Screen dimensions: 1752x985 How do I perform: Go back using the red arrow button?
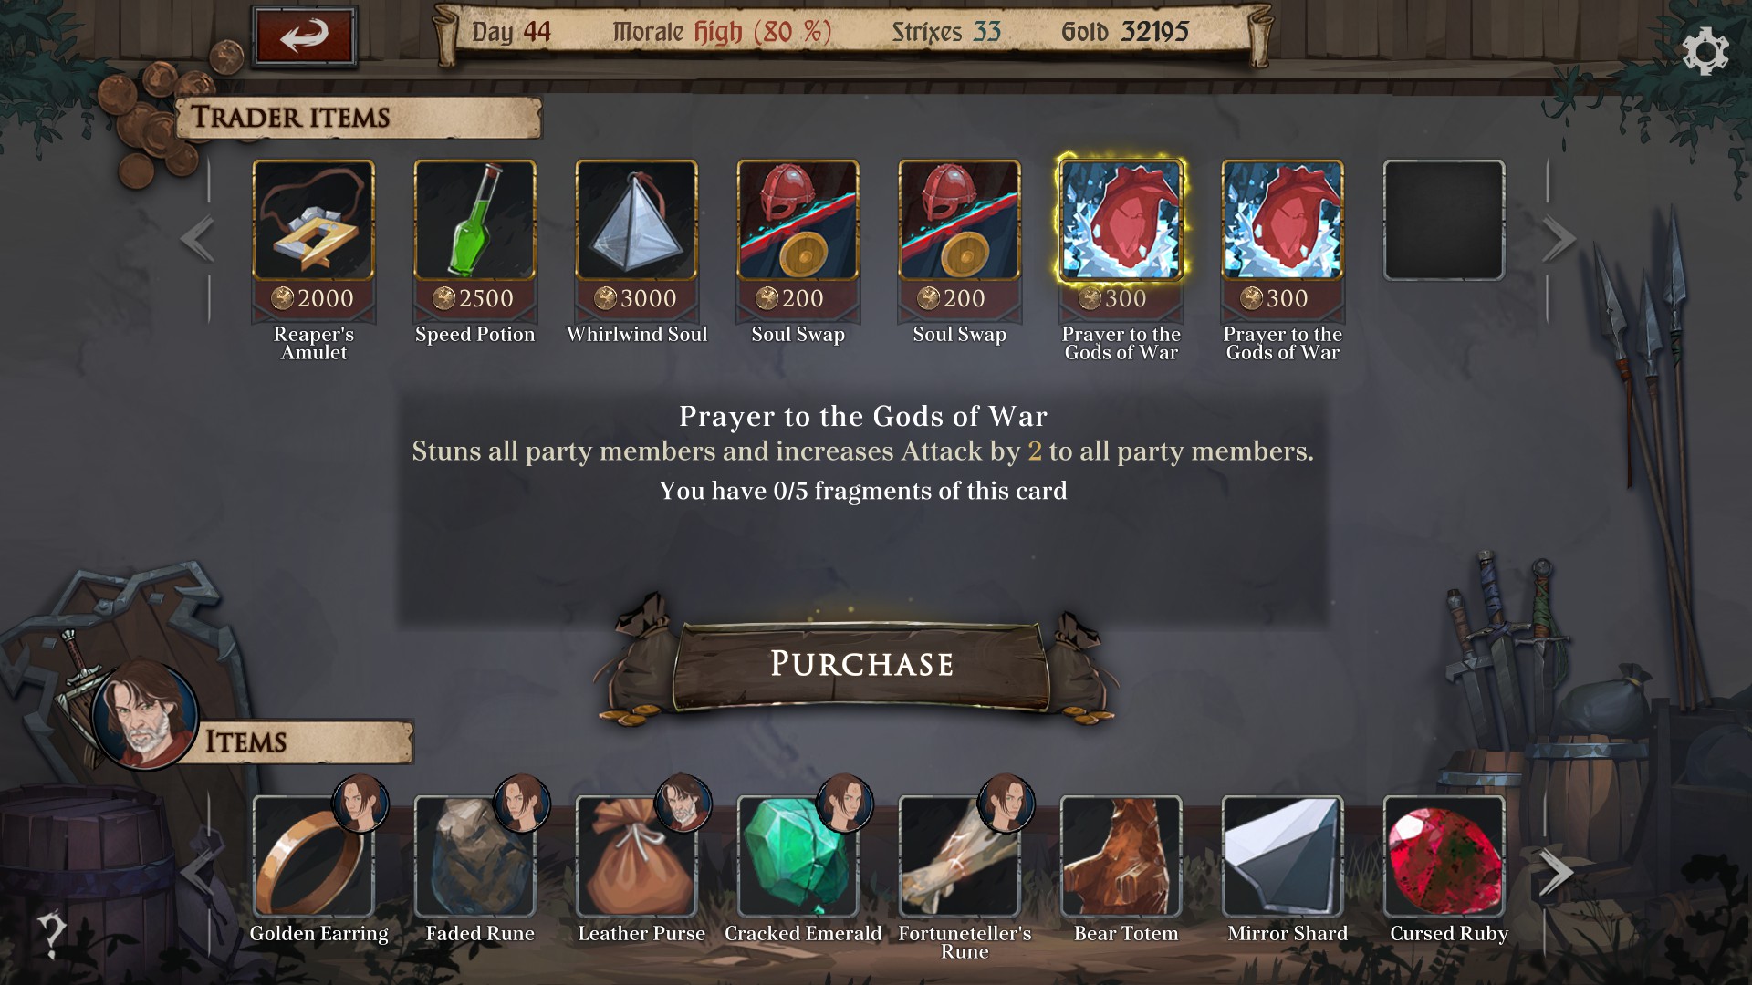point(304,36)
